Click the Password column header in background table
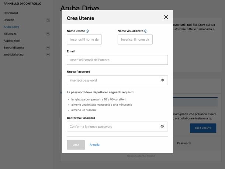 tap(184, 143)
